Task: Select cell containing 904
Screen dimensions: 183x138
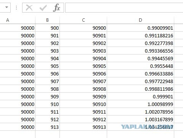Action: tap(47, 58)
